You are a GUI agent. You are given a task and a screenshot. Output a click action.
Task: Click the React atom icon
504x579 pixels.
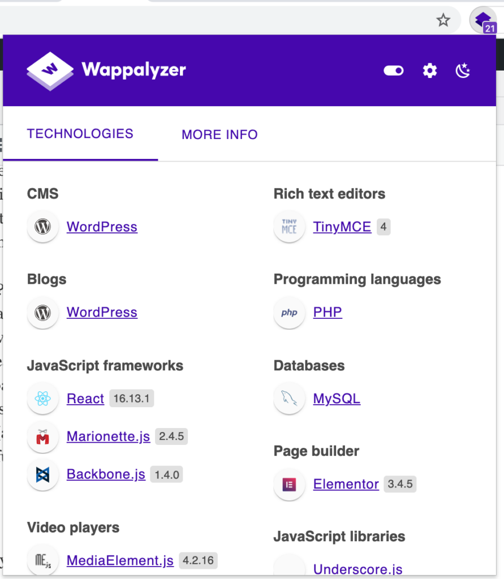[x=43, y=399]
